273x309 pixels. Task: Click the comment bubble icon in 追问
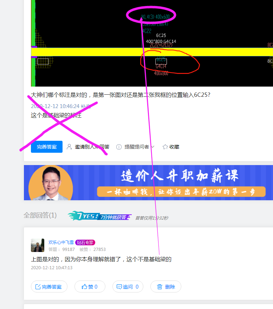point(119,287)
